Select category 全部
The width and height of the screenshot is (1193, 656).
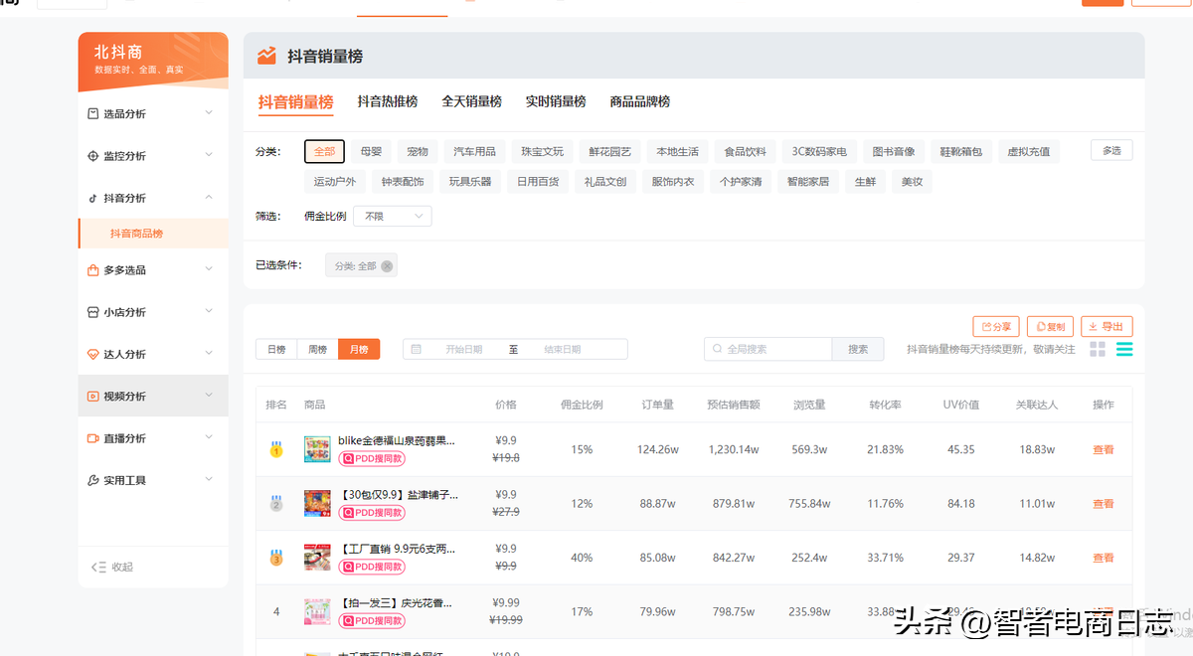[325, 152]
